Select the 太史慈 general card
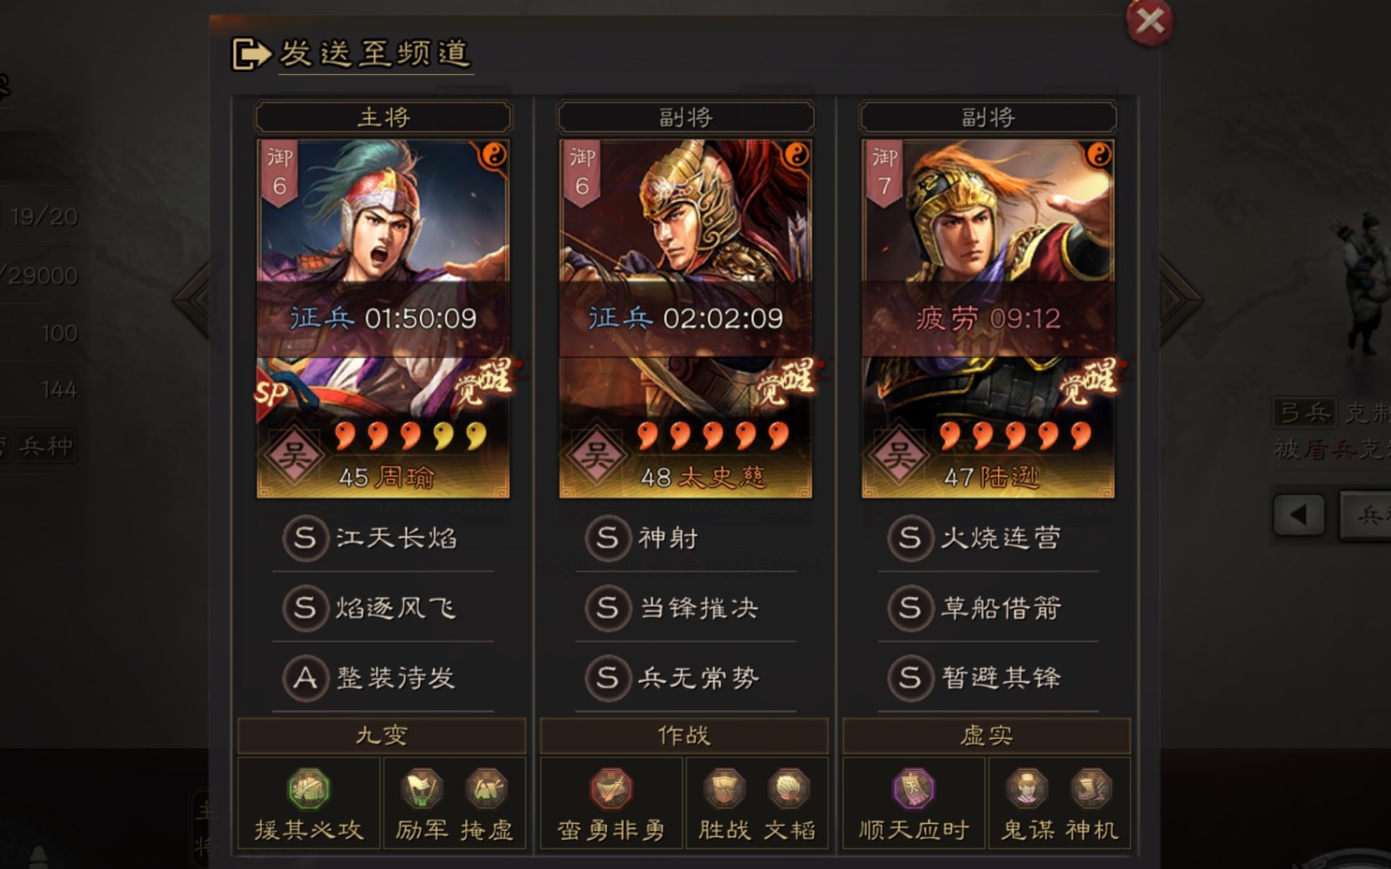The width and height of the screenshot is (1391, 869). (686, 318)
